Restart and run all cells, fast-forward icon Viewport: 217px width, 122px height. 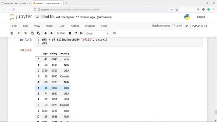point(81,33)
